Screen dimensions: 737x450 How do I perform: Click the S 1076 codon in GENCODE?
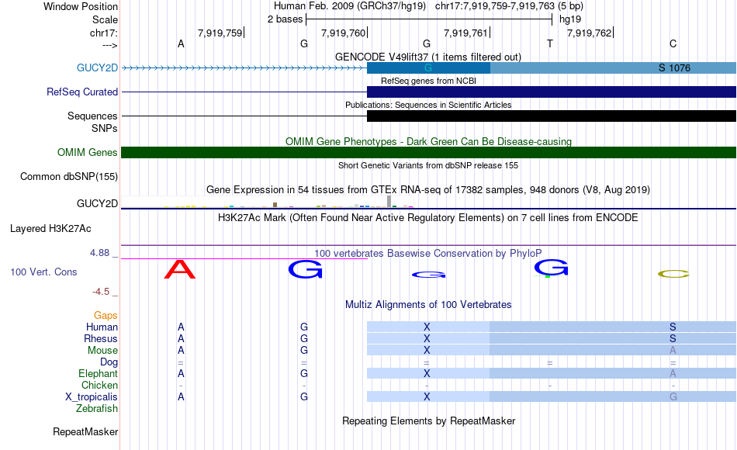(x=674, y=67)
